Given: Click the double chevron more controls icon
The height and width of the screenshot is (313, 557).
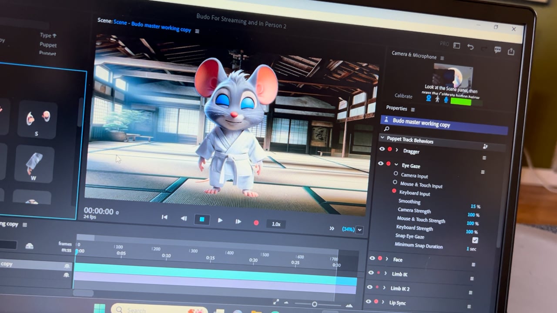Looking at the screenshot, I should tap(332, 228).
